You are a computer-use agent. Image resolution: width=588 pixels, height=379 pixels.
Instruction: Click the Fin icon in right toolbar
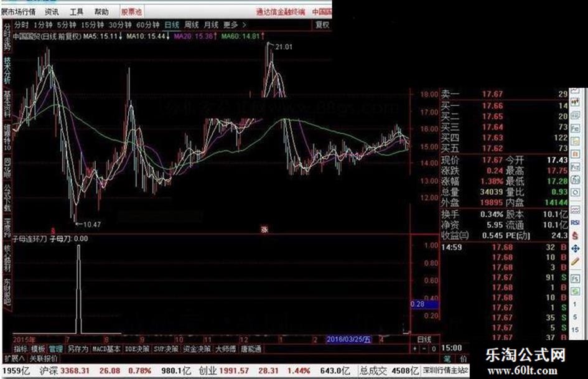click(574, 128)
